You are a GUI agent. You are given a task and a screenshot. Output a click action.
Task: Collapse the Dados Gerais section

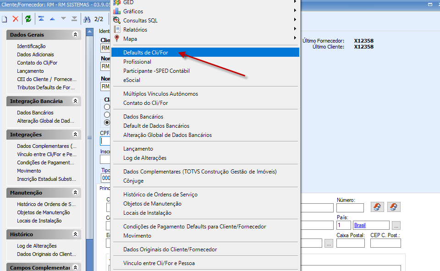point(75,34)
